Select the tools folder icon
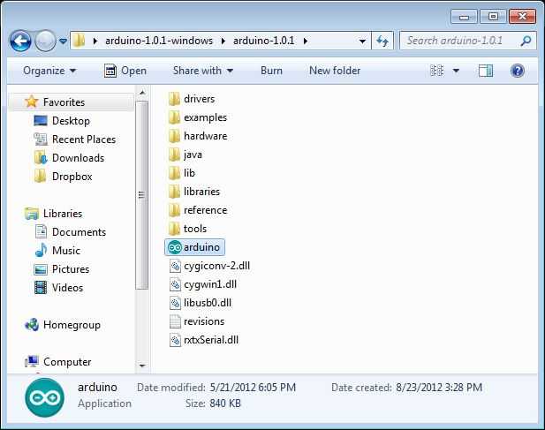This screenshot has width=545, height=430. coord(174,229)
